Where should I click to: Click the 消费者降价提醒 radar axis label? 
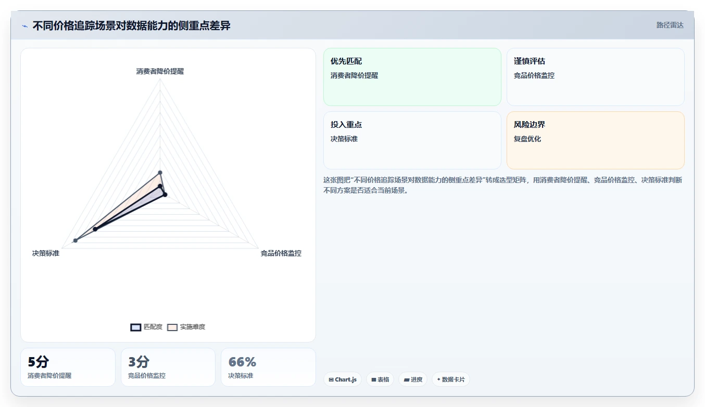click(x=160, y=71)
